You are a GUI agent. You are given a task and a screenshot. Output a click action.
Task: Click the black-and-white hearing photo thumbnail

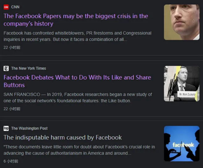coord(182,84)
